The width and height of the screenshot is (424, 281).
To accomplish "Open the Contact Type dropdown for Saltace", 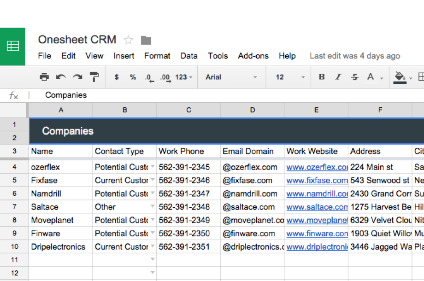I will click(153, 207).
